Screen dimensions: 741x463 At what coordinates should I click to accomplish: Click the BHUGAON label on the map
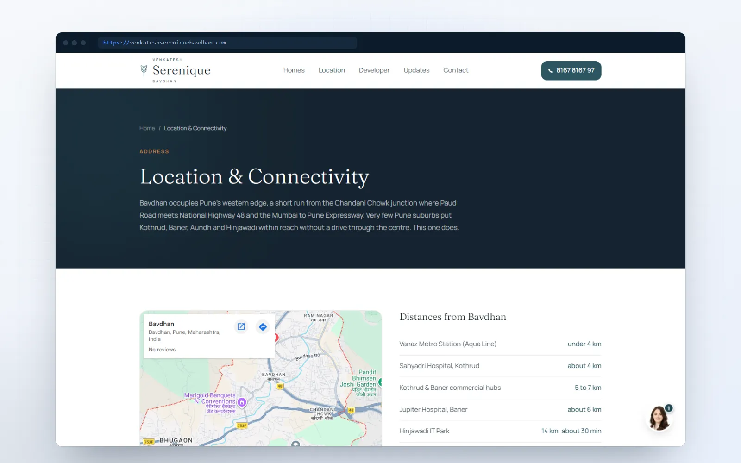point(176,440)
